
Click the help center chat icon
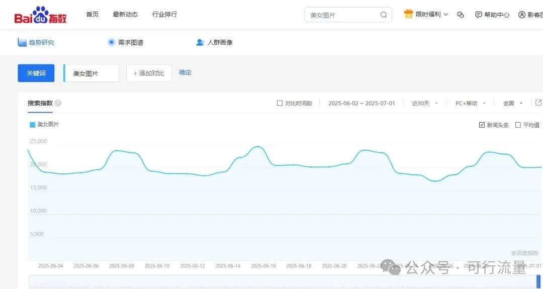point(479,15)
